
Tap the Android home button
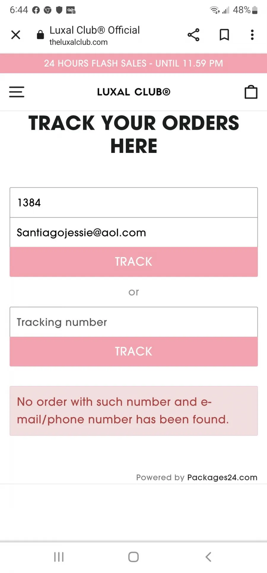pos(133,557)
